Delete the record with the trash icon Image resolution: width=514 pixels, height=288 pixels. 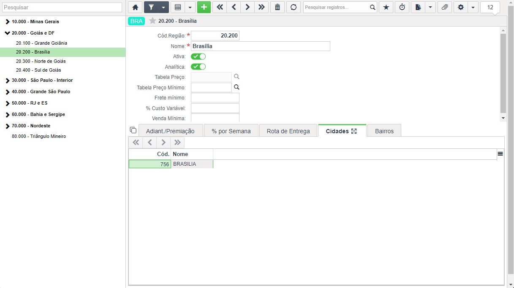click(x=277, y=7)
